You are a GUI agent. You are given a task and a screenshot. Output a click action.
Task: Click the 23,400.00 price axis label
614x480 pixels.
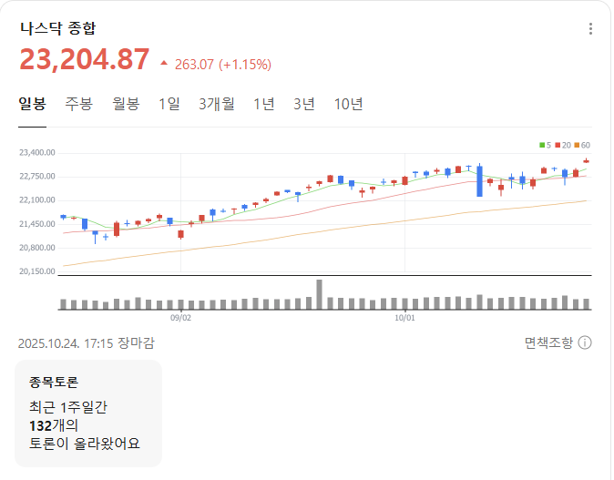coord(37,153)
